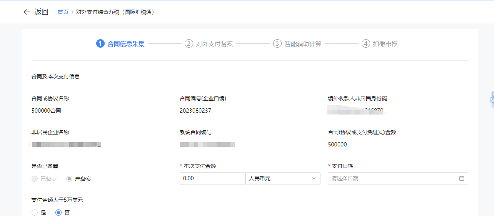Screen dimensions: 494x216
Task: Go to the 对外支付备案 step label
Action: click(214, 44)
